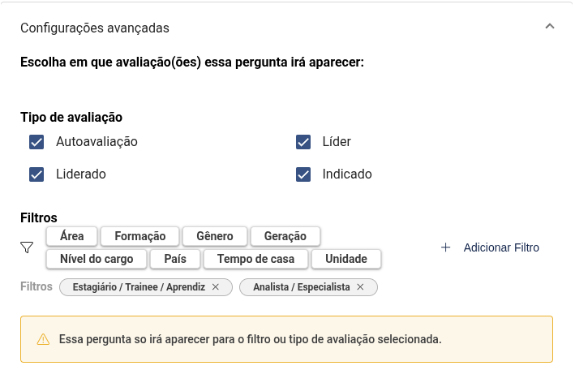
Task: Click the Configurações avançadas header title
Action: click(95, 28)
